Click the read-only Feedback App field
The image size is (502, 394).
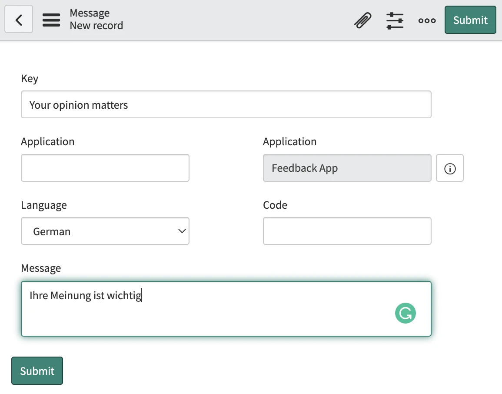point(347,168)
